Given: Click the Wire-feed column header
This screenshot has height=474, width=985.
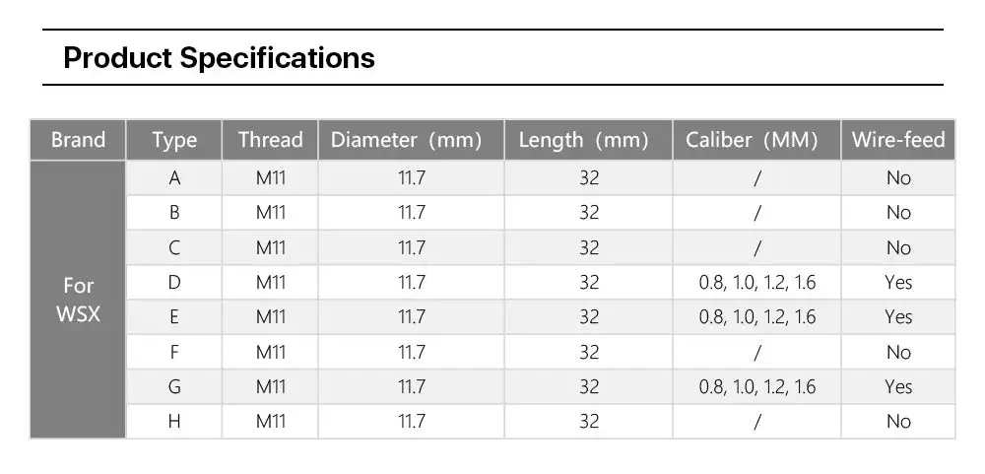Looking at the screenshot, I should pyautogui.click(x=898, y=140).
